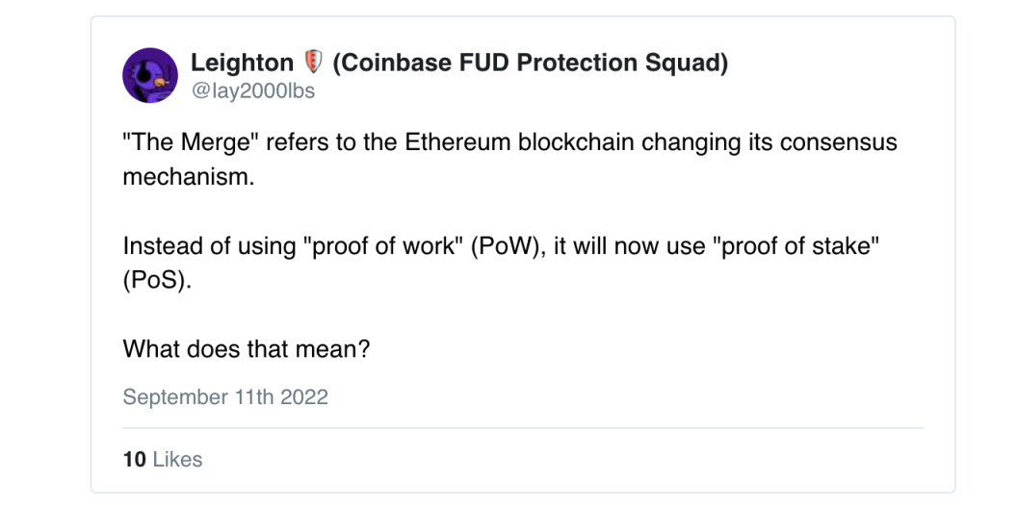Image resolution: width=1017 pixels, height=505 pixels.
Task: Click the "(Coinbase FUD Protection Squad)" text
Action: coord(530,63)
